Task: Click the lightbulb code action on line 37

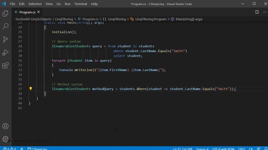Action: coord(31,89)
